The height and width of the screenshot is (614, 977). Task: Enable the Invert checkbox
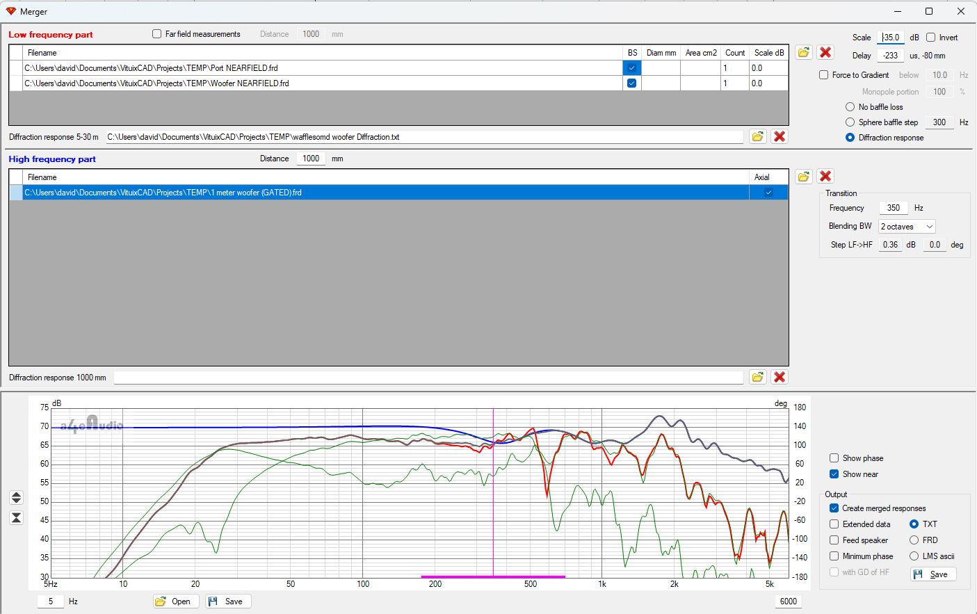pos(930,38)
